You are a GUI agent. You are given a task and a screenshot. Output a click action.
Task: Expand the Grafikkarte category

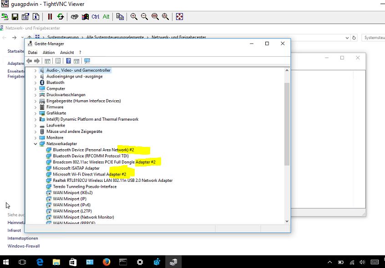[35, 113]
